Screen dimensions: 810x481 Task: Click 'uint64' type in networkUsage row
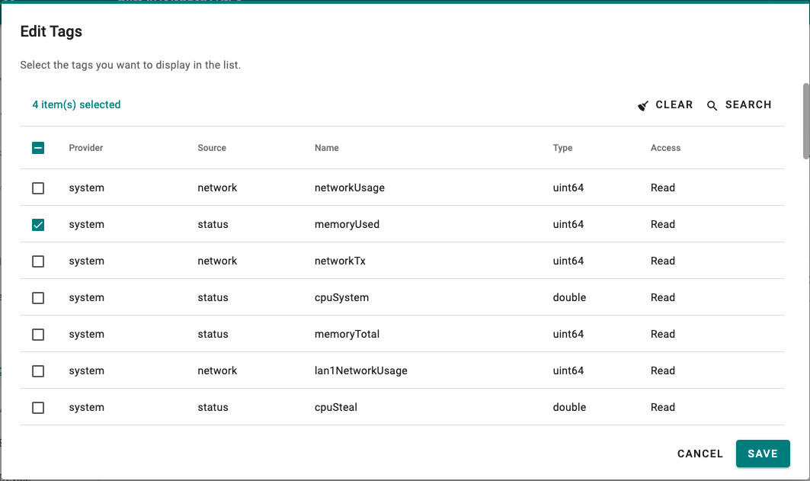point(568,188)
